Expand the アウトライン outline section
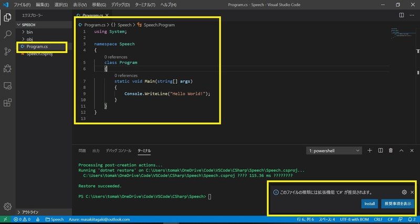420x224 pixels. [44, 212]
